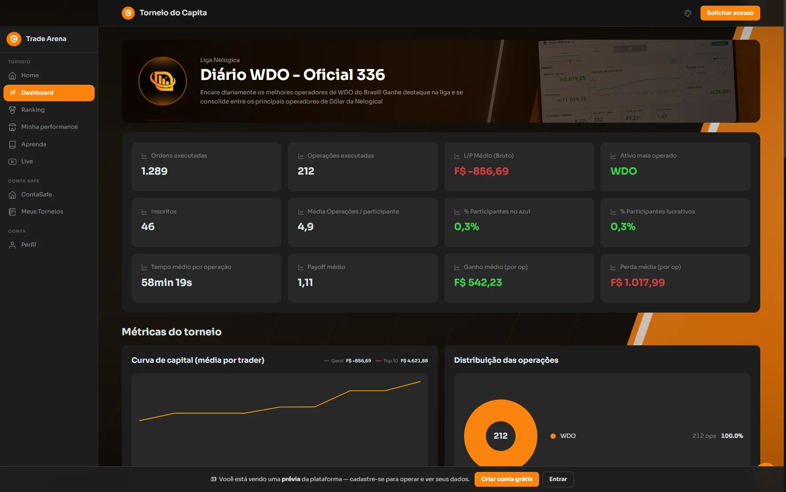
Task: Click chart icon beside Ganho médio (por op)
Action: [x=457, y=267]
